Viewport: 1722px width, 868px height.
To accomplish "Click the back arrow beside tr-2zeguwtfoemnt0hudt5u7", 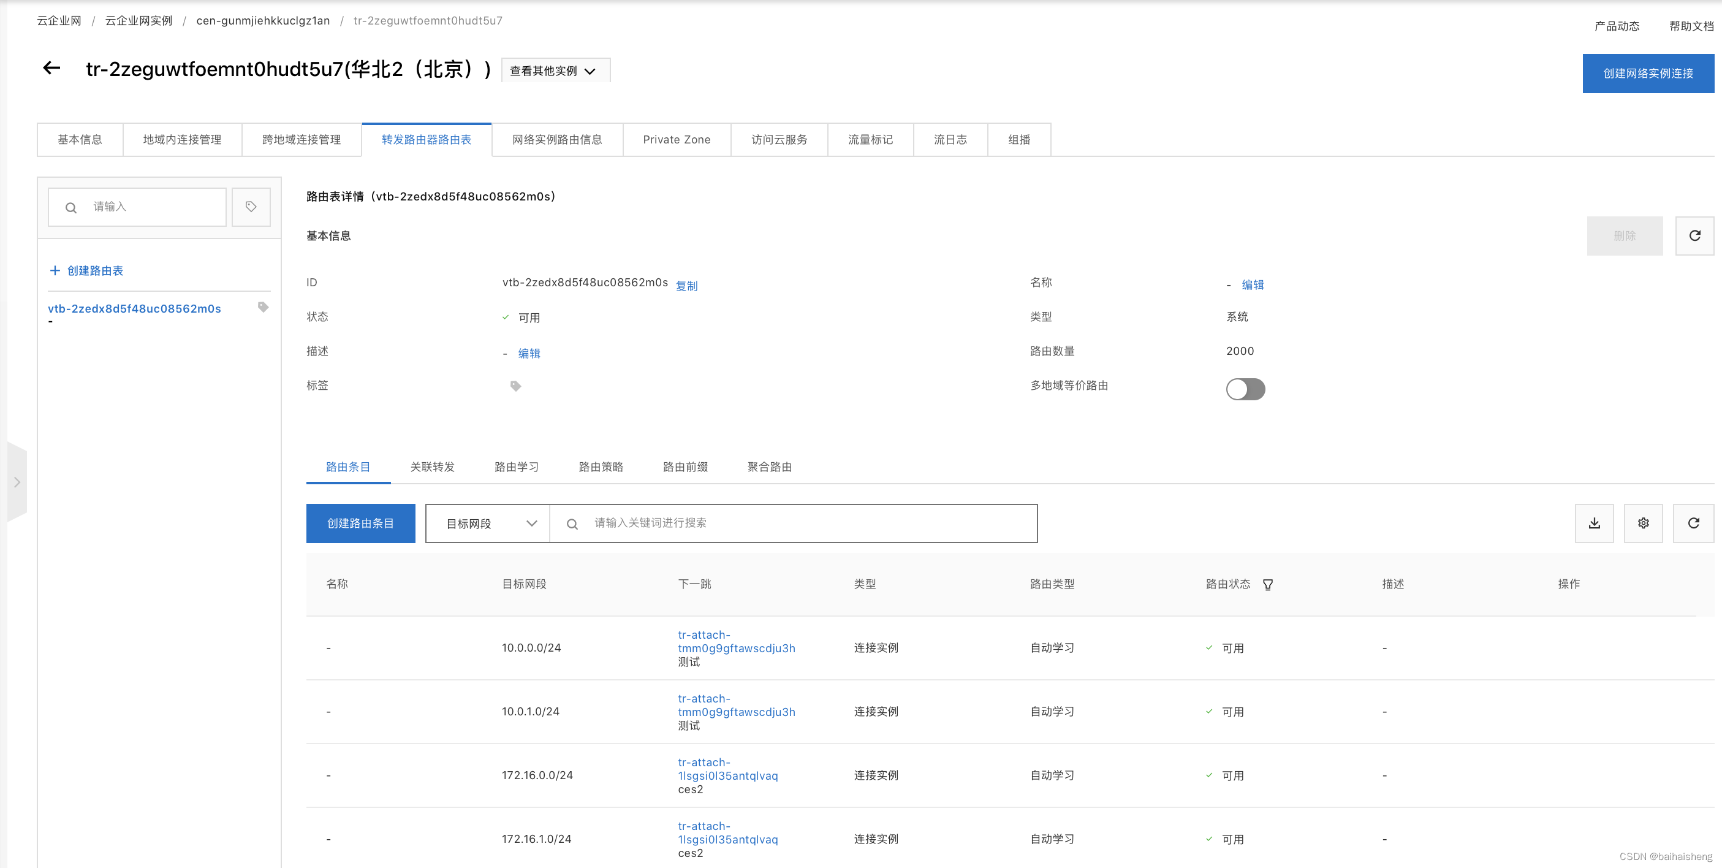I will [51, 69].
